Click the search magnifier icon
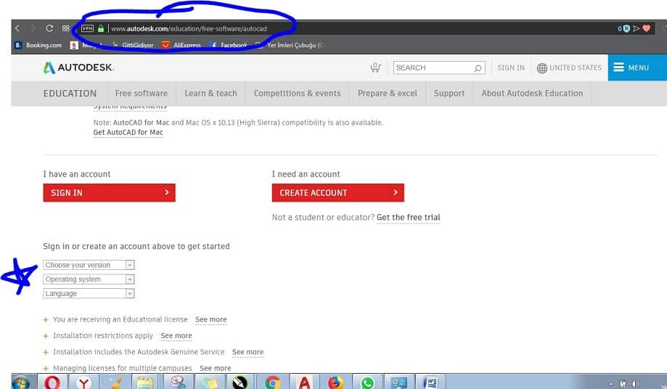Screen dimensions: 667x389 (x=478, y=68)
